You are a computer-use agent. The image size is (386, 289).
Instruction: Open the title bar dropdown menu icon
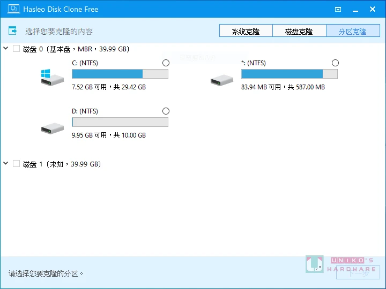pyautogui.click(x=338, y=9)
